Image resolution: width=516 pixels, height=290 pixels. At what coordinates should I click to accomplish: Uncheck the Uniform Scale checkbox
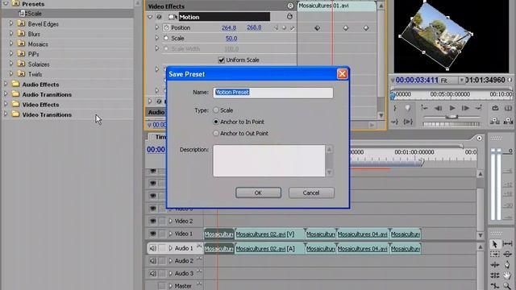(221, 60)
